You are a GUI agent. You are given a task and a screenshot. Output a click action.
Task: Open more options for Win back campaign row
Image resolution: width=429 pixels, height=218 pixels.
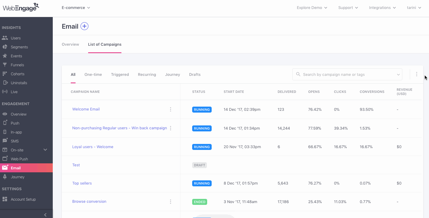pos(171,128)
